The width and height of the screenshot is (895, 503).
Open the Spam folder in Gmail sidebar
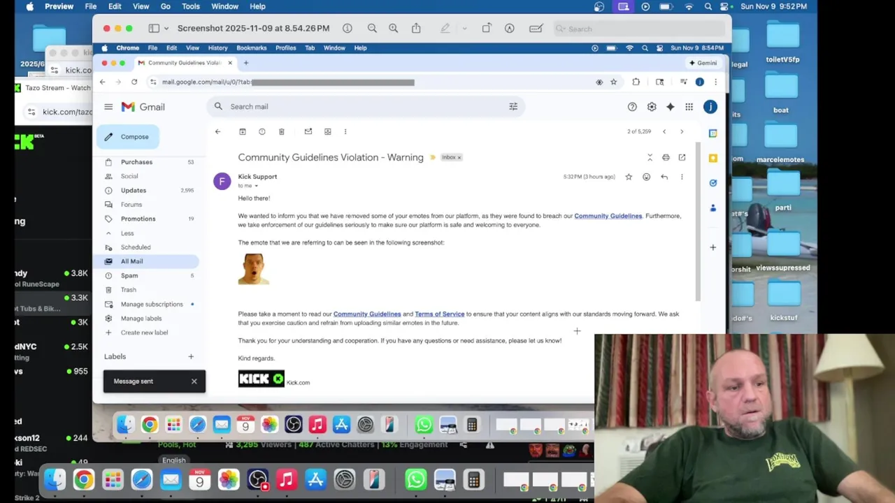coord(129,275)
